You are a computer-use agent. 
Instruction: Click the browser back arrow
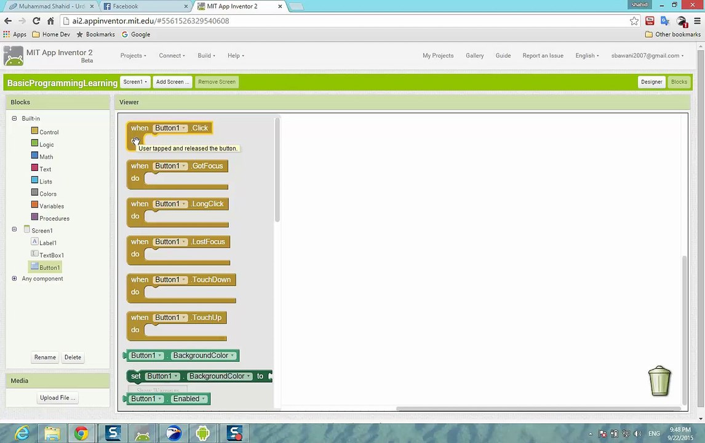pyautogui.click(x=8, y=21)
